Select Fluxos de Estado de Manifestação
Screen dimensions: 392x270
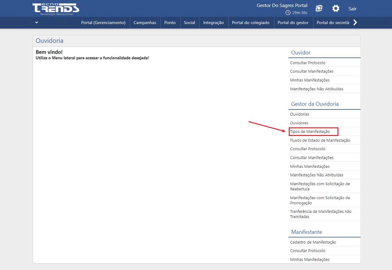click(x=320, y=140)
